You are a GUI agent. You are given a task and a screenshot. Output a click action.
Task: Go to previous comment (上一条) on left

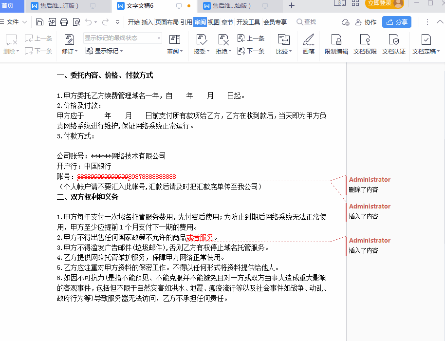pos(38,38)
